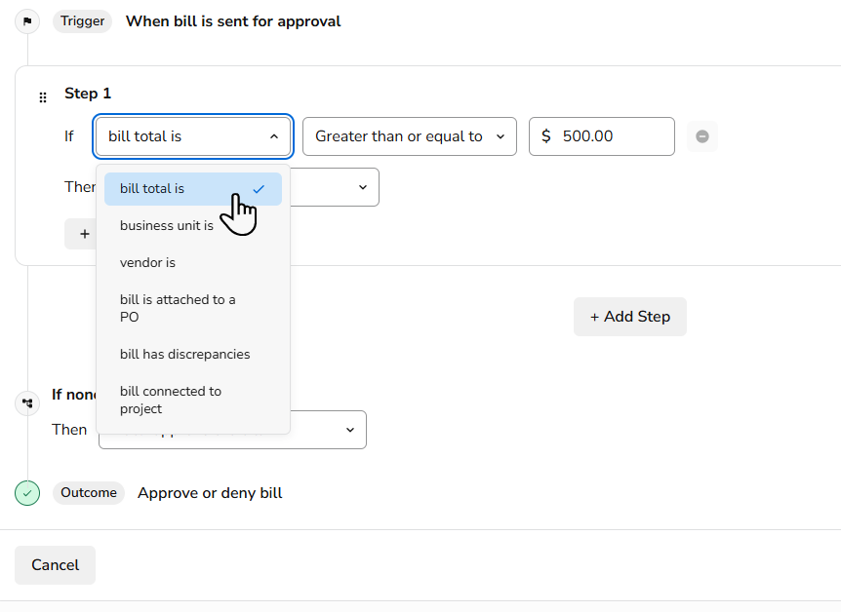Select 'bill has discrepancies' option
This screenshot has width=841, height=612.
point(193,354)
